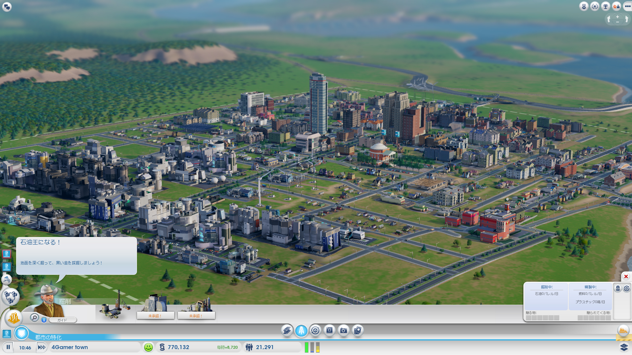Select the metal beam mining icon
This screenshot has height=355, width=632.
tap(287, 330)
